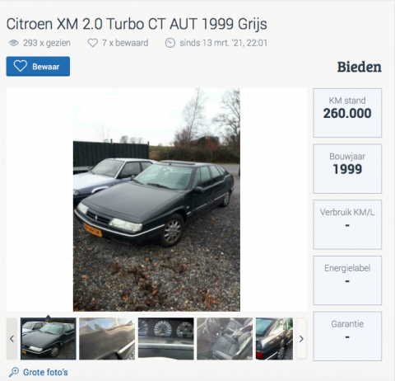Click the heart icon beside 7 x bewaard
The height and width of the screenshot is (381, 395).
tap(93, 43)
